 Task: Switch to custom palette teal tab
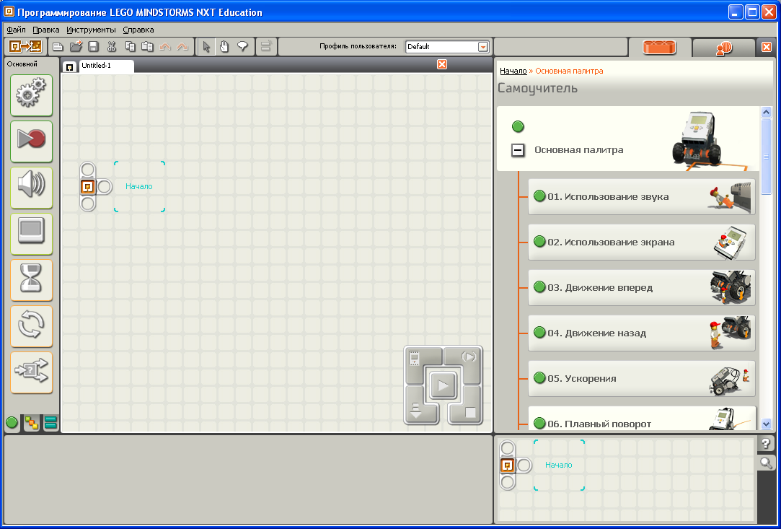tap(50, 423)
